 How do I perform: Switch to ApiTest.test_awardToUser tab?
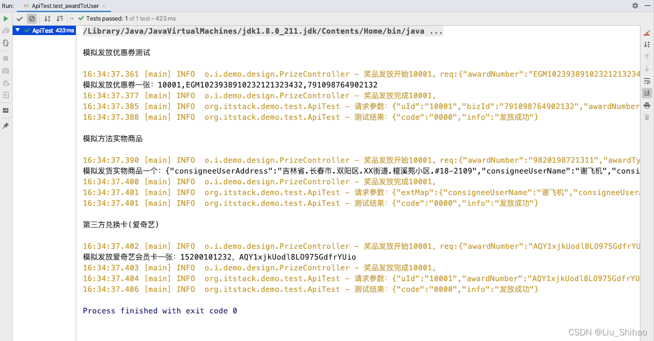pos(65,6)
